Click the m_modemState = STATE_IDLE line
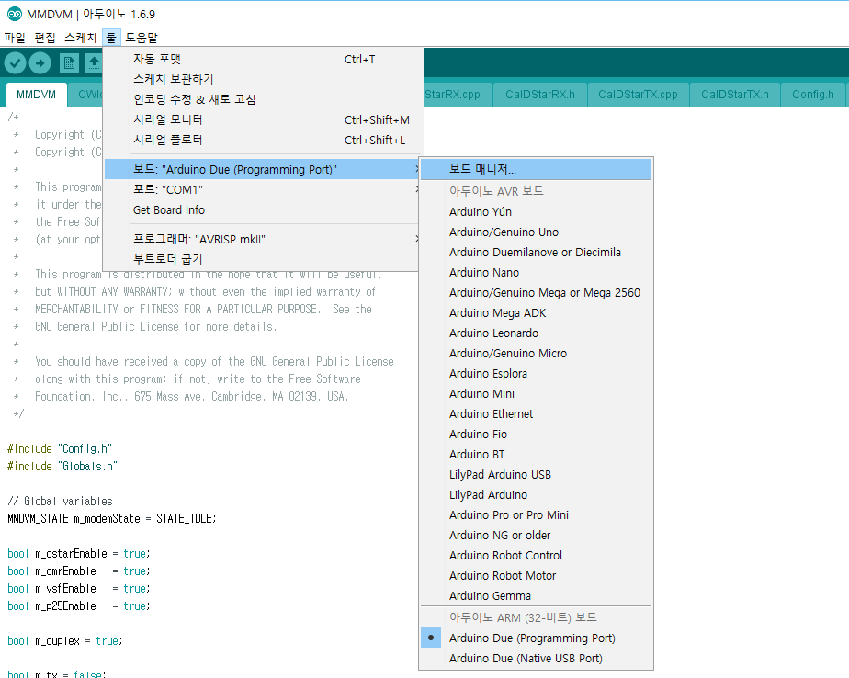 [111, 519]
